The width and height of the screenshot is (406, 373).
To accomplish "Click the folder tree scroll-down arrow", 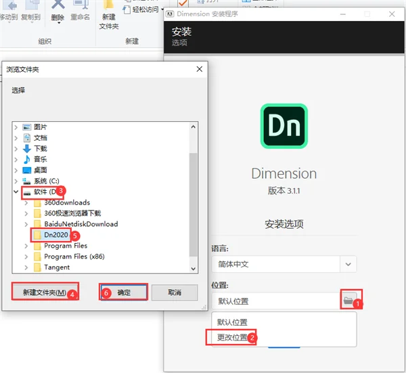I will coord(193,269).
